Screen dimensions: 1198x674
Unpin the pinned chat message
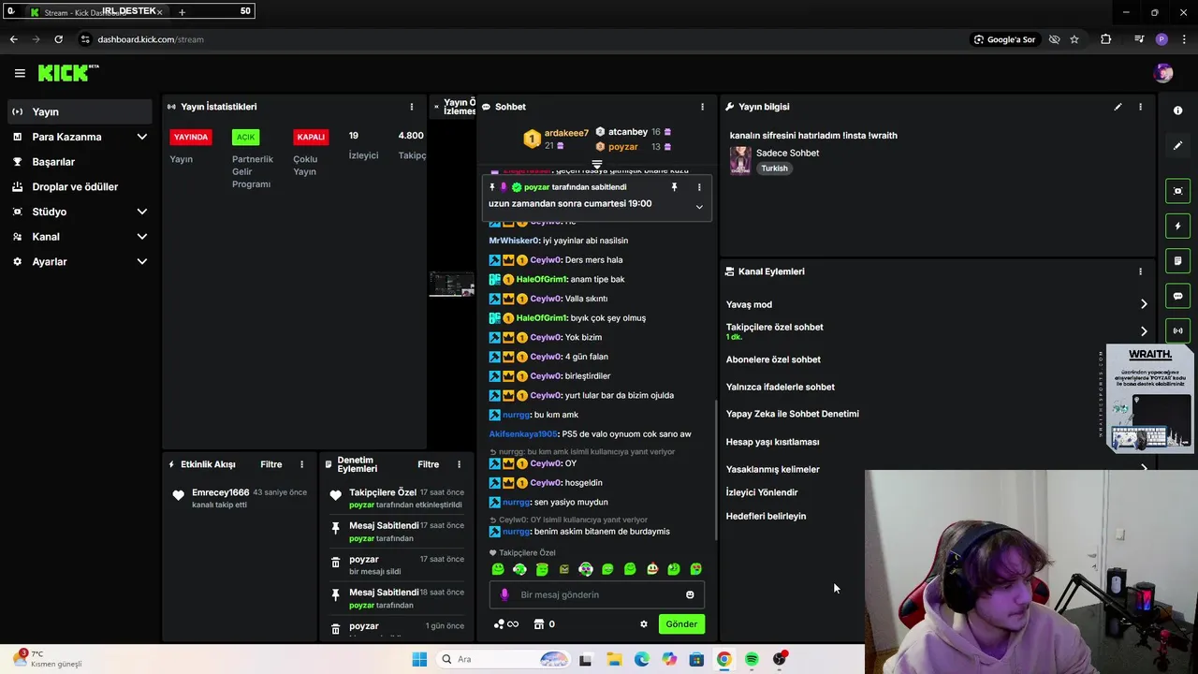click(674, 187)
